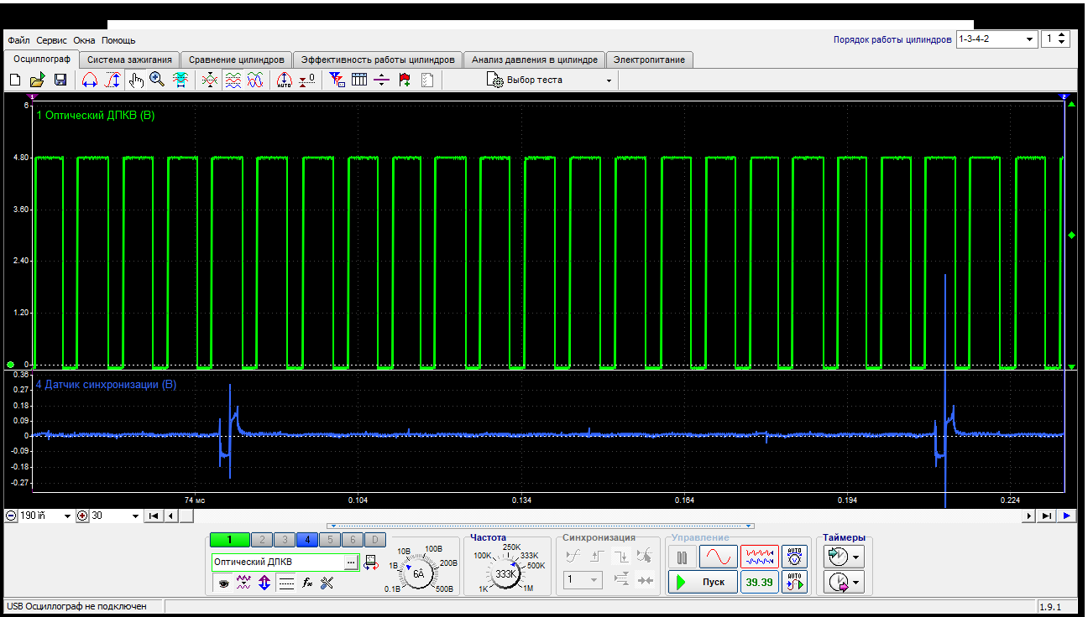Switch to the Электропитание tab

[x=649, y=60]
